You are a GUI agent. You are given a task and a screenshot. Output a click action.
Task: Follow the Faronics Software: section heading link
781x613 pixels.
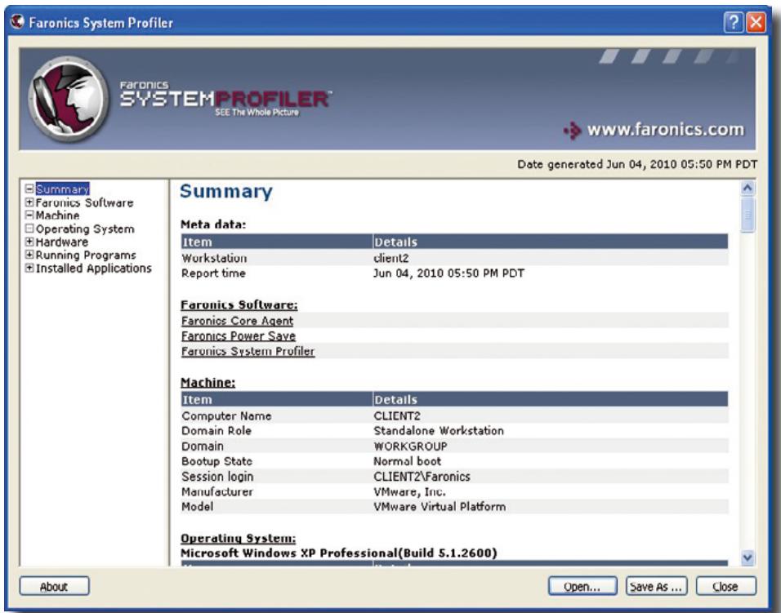click(239, 304)
